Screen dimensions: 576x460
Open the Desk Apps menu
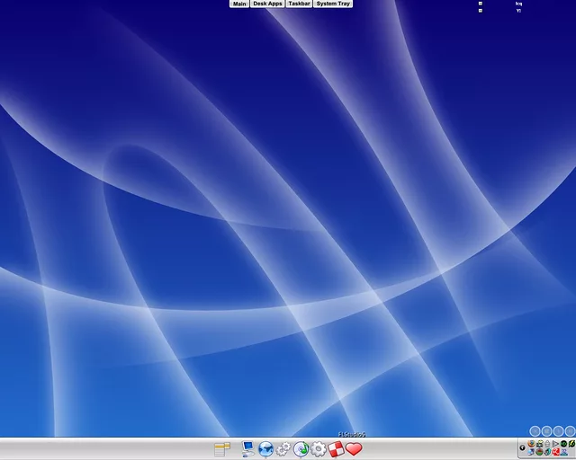tap(267, 4)
